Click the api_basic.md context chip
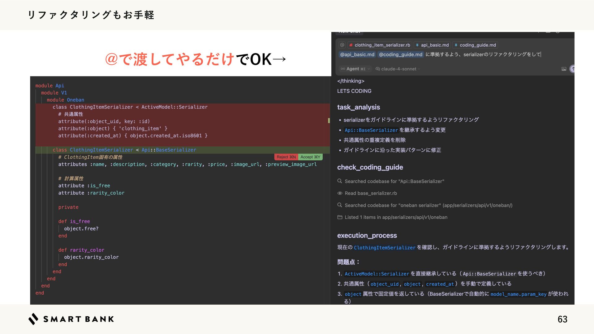Screen dimensions: 594x334 coord(432,45)
